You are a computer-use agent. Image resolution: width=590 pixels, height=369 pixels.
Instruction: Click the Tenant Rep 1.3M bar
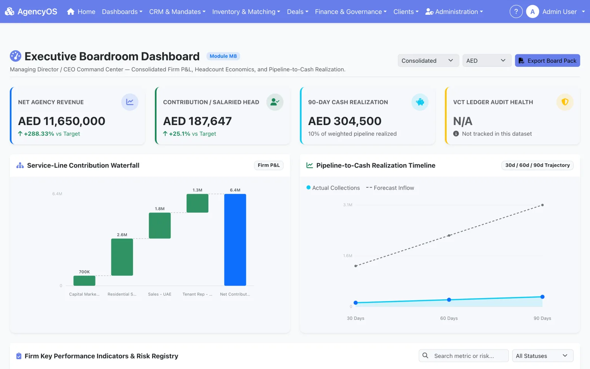[197, 203]
